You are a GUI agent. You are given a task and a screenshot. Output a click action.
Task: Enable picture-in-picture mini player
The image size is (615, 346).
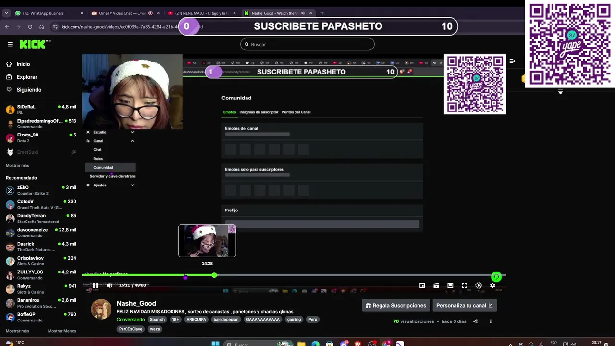coord(422,285)
